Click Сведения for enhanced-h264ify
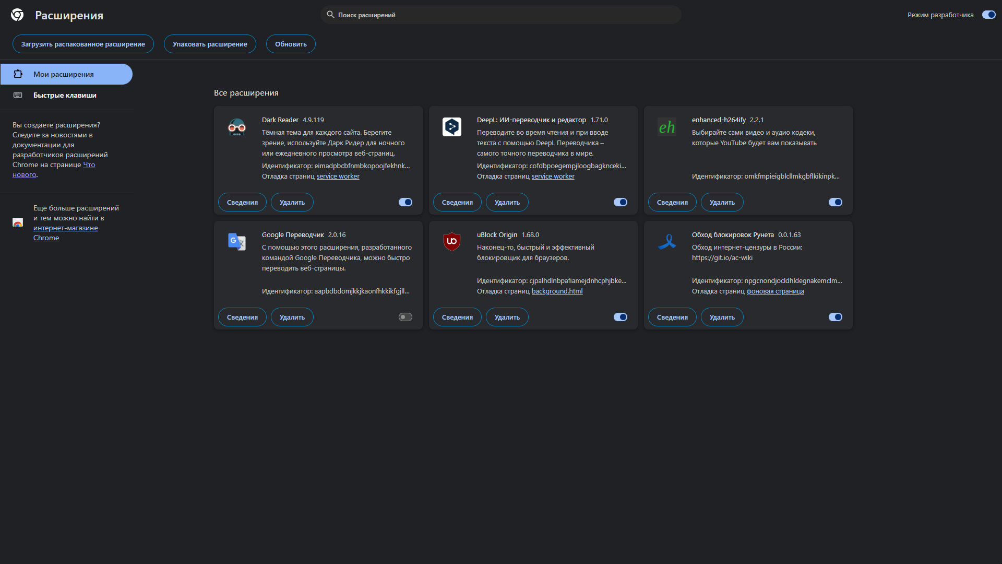This screenshot has width=1002, height=564. [x=672, y=202]
